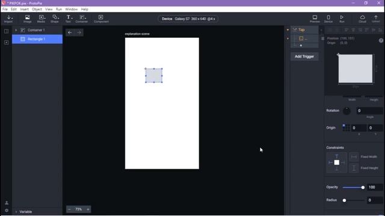Image resolution: width=385 pixels, height=216 pixels.
Task: Open the Shape tool
Action: click(55, 19)
